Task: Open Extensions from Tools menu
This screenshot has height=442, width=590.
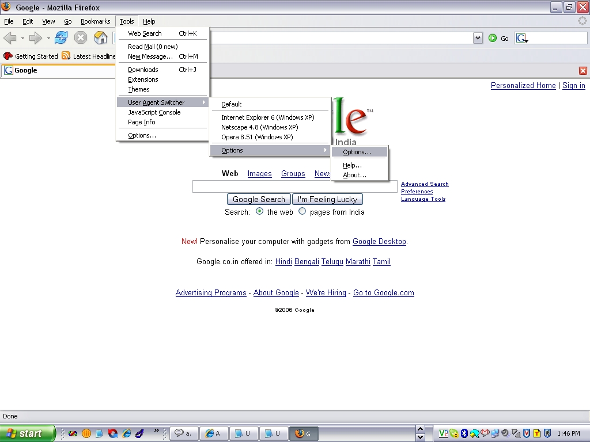Action: (x=162, y=79)
